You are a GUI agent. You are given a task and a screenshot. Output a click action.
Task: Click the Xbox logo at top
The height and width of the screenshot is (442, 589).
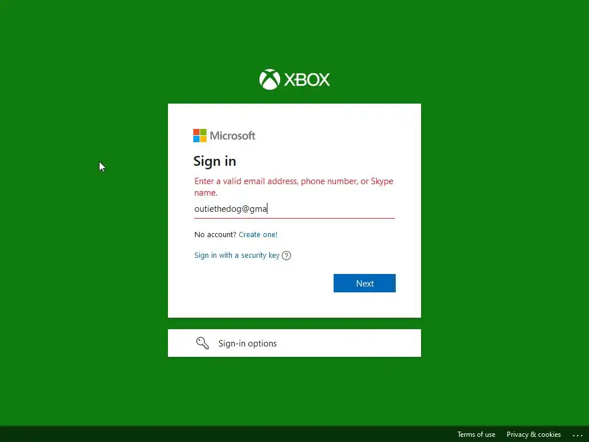tap(294, 79)
